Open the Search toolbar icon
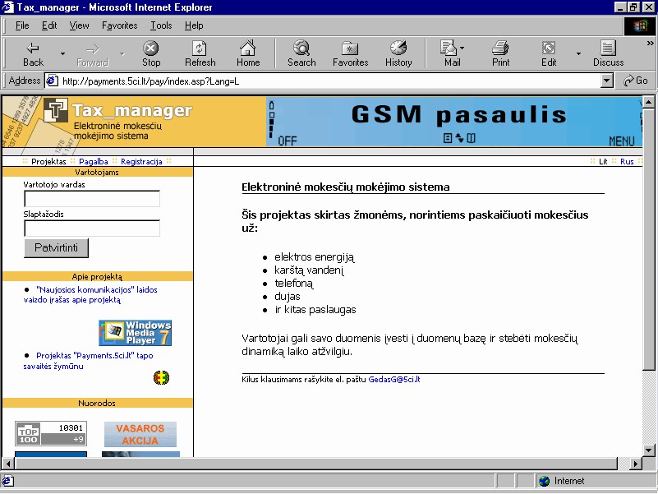The image size is (658, 494). [x=301, y=48]
